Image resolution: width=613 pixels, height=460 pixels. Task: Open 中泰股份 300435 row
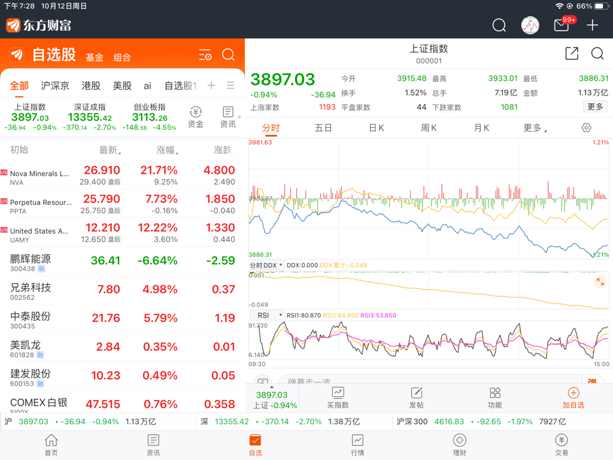pos(121,319)
